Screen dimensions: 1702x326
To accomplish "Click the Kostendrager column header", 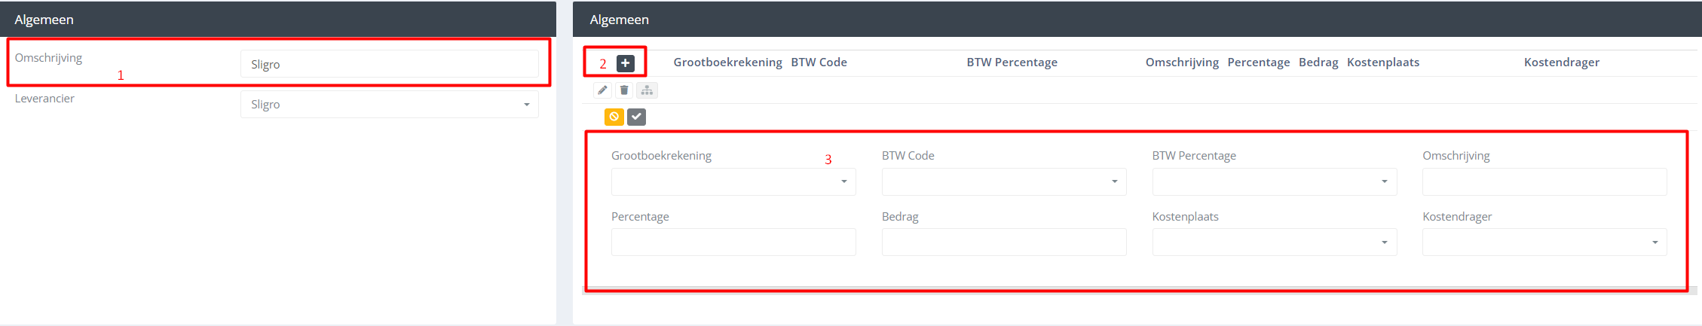I will [1561, 62].
